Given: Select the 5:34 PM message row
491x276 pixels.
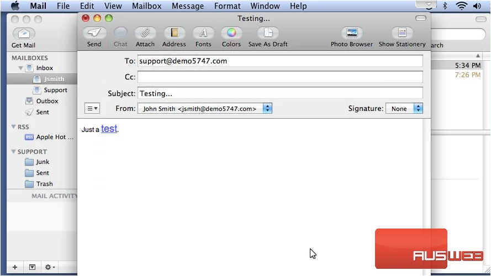Looking at the screenshot, I should click(x=456, y=65).
